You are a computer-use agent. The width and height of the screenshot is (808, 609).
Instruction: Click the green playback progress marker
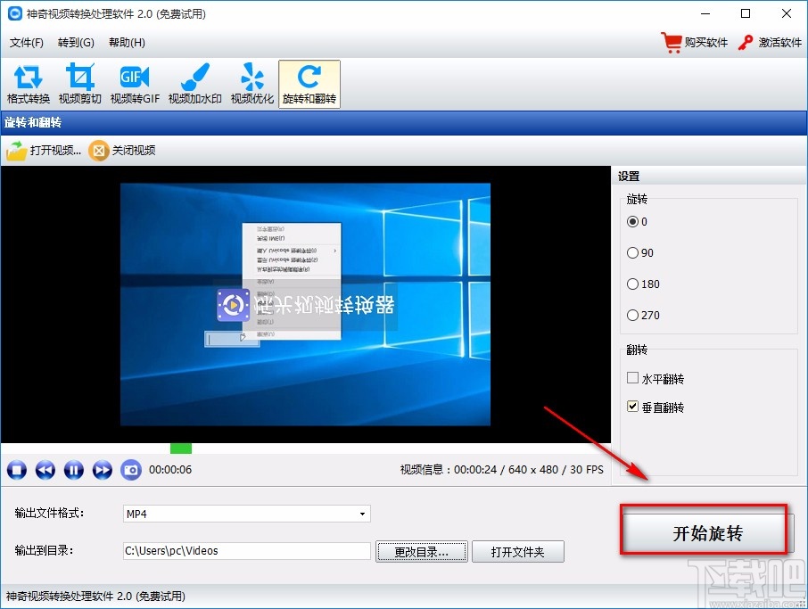181,449
